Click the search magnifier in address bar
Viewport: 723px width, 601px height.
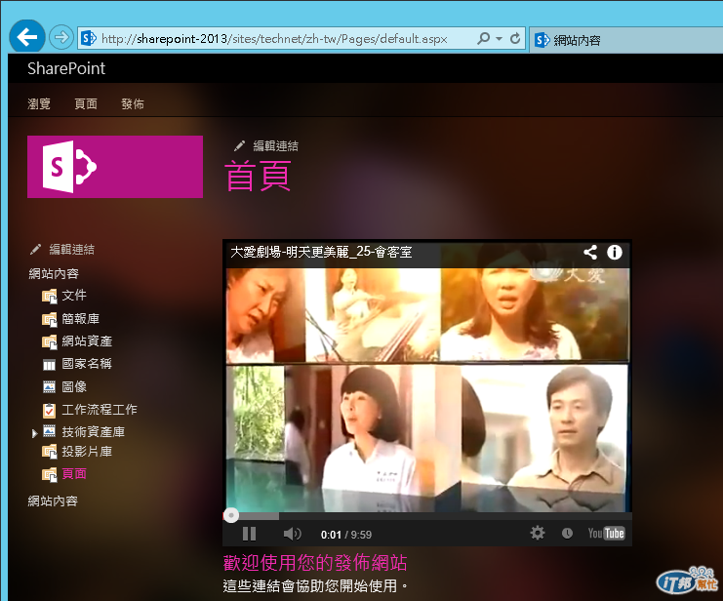point(484,38)
